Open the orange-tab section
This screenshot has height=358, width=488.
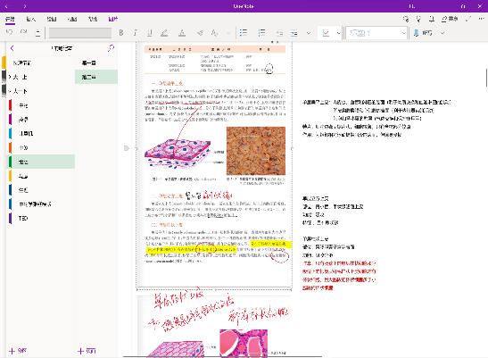point(40,147)
